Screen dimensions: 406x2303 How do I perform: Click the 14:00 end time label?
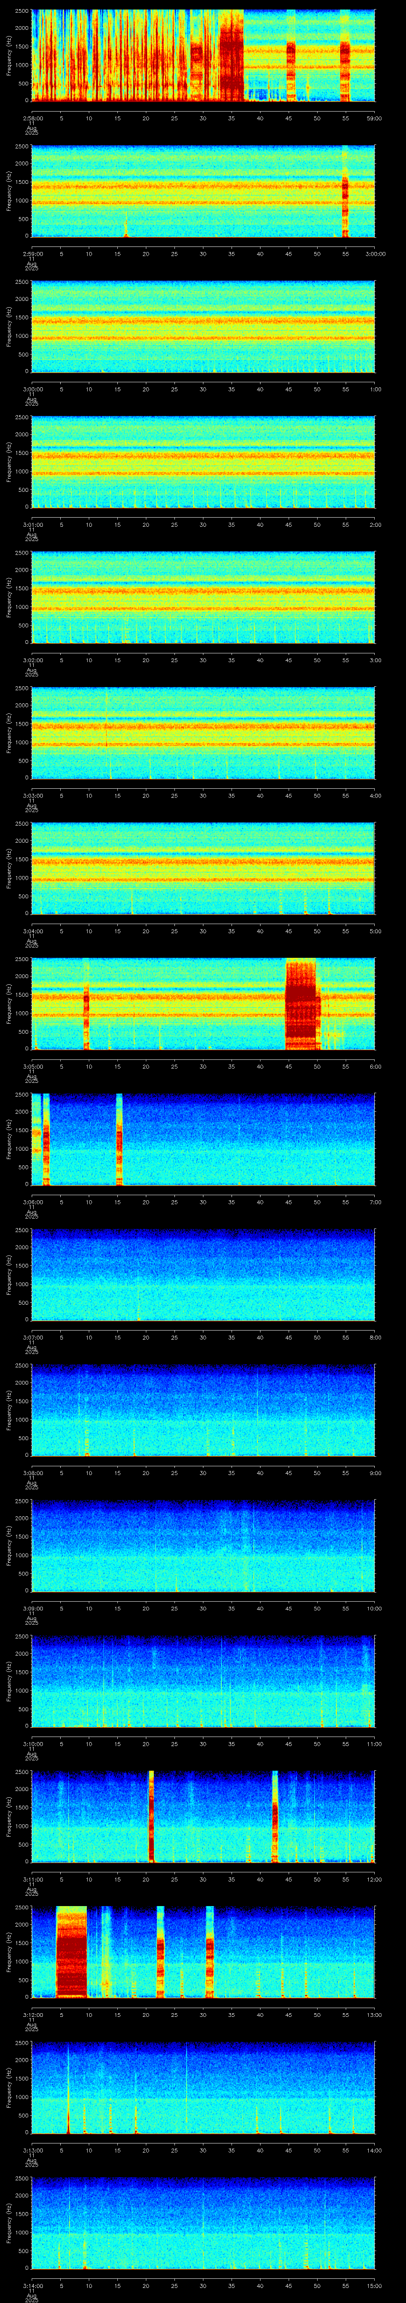pos(375,2150)
